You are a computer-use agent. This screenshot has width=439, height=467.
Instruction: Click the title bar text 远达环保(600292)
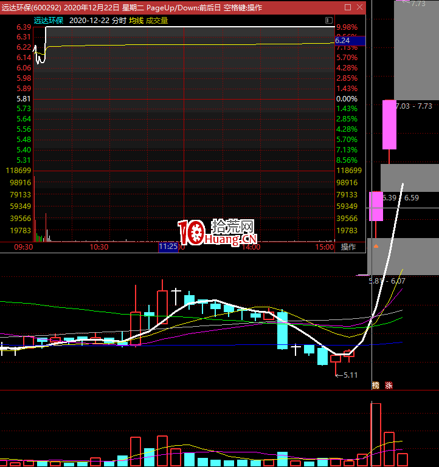pyautogui.click(x=32, y=7)
